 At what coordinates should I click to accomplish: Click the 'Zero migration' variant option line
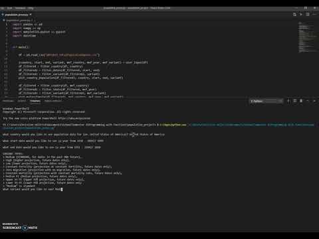click(51, 170)
